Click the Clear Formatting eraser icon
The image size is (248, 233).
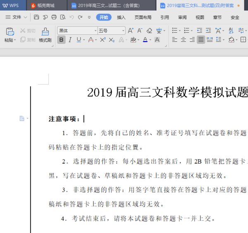(149, 31)
